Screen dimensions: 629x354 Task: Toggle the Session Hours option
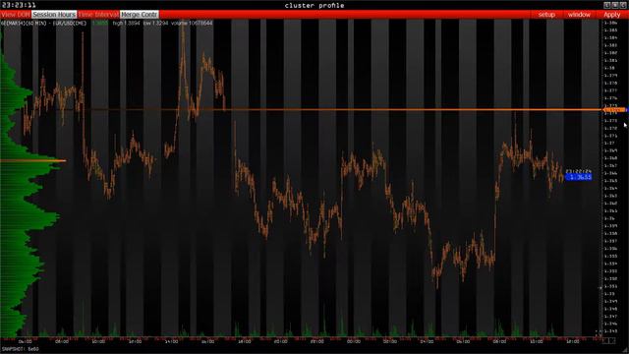54,15
